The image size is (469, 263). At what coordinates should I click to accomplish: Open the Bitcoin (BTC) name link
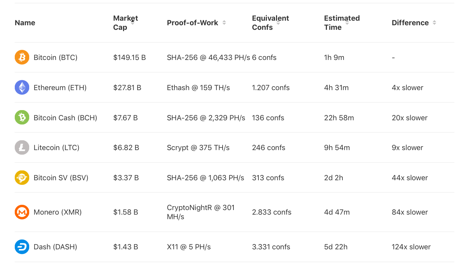click(56, 58)
